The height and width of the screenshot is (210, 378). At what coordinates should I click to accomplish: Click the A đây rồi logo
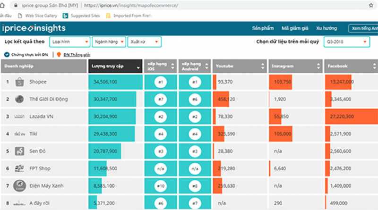(x=19, y=204)
